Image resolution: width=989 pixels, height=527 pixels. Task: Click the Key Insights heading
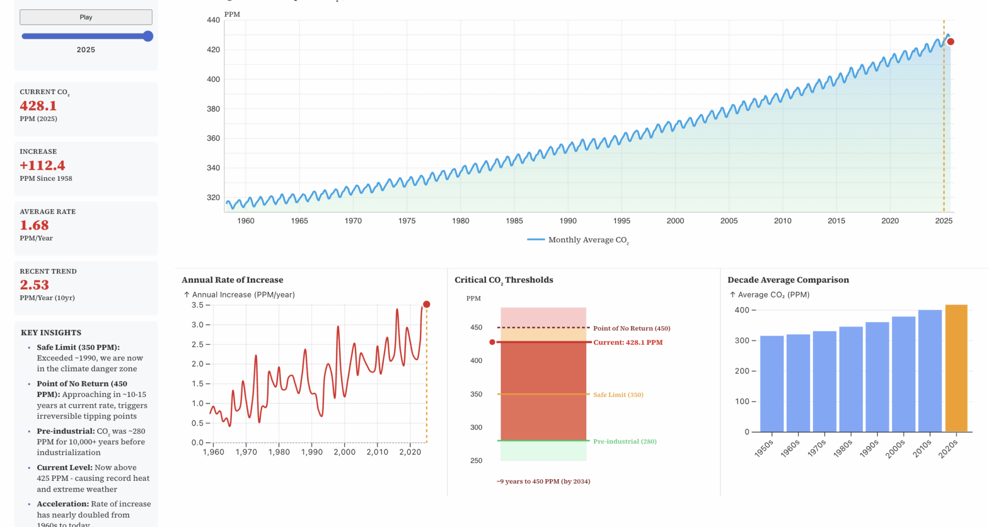[51, 332]
